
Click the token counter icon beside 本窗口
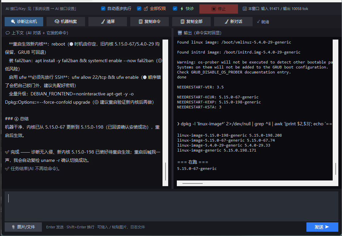click(x=245, y=9)
